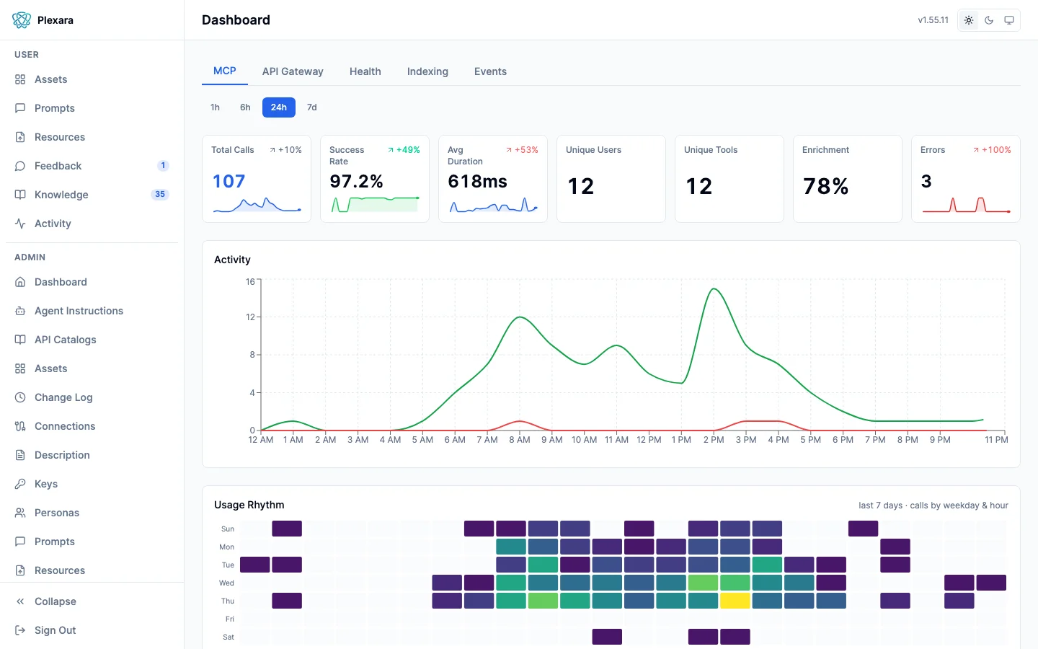Open the Events tab
Image resolution: width=1038 pixels, height=649 pixels.
490,71
